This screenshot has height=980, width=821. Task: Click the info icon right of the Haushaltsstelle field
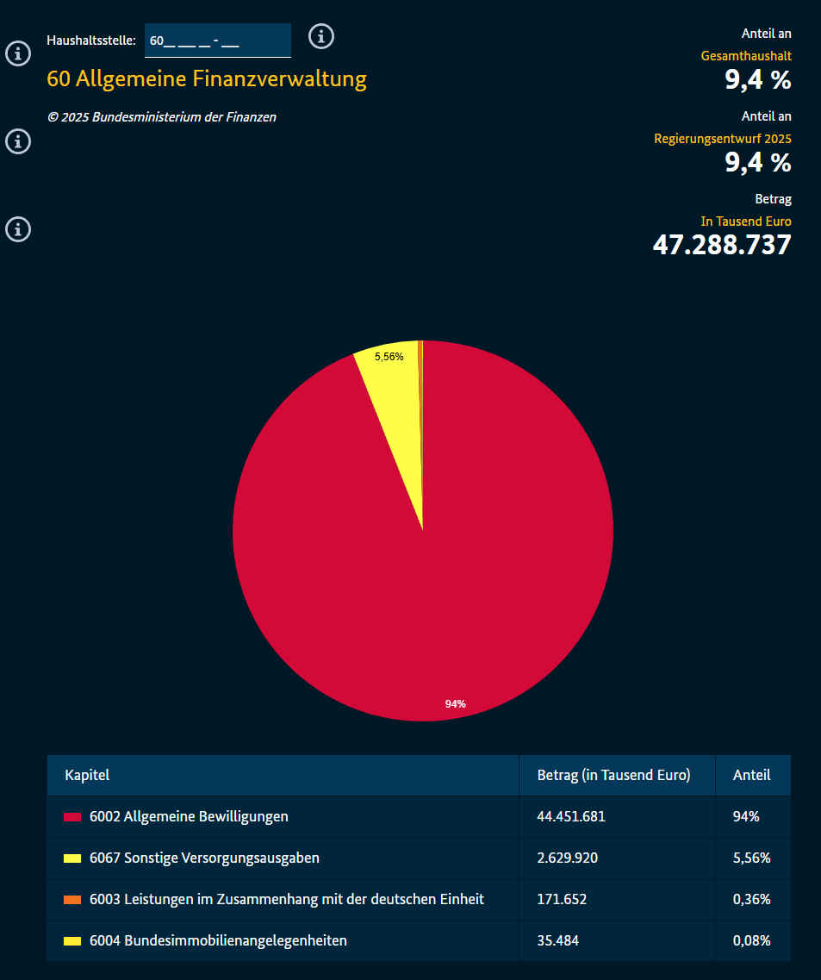321,36
